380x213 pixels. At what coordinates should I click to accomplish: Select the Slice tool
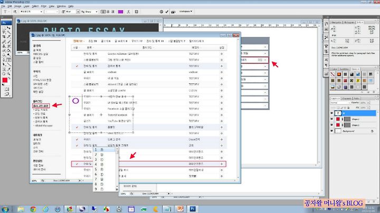[9, 36]
